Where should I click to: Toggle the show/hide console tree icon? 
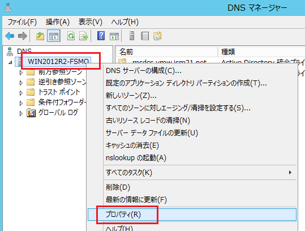point(54,36)
